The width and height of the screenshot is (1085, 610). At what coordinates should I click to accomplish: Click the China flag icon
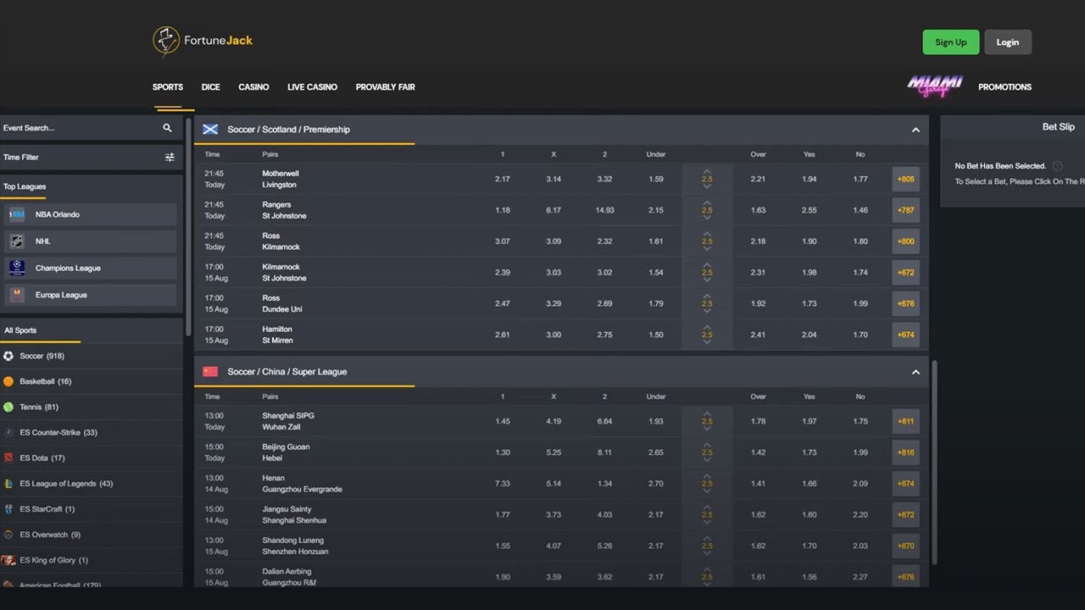click(210, 372)
